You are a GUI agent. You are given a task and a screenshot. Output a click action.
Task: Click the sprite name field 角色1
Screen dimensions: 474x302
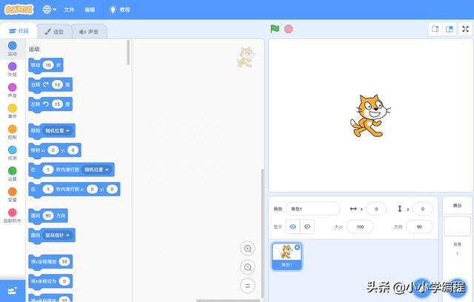(313, 209)
